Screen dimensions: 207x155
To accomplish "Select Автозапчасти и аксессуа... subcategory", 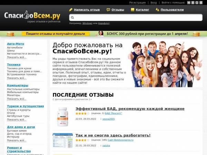I will click(24, 54).
